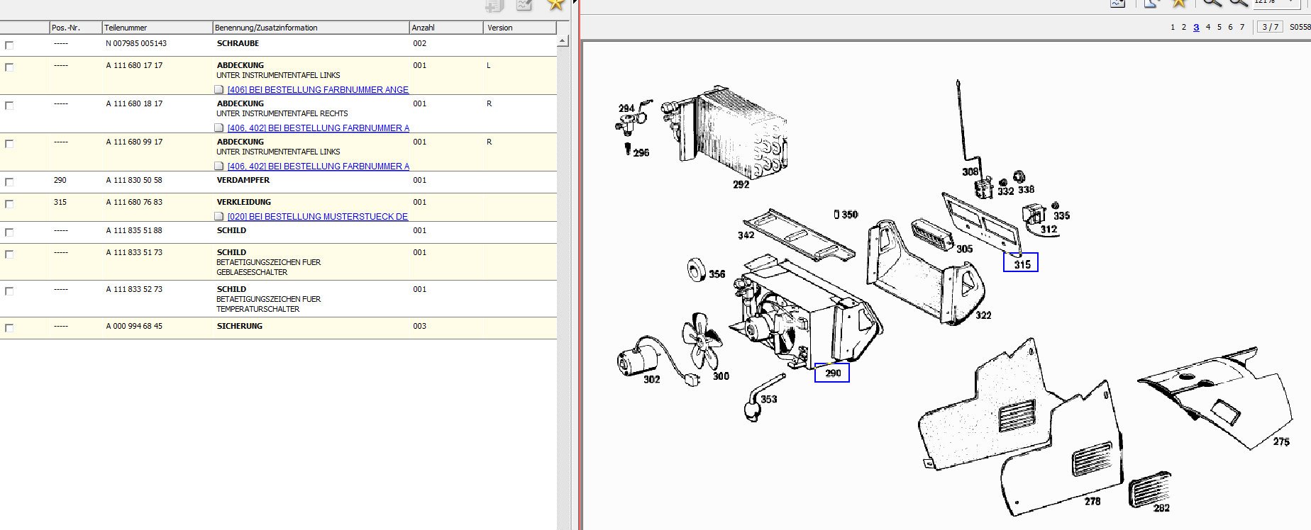Select the VERKLEIDUNG position 315 checkbox
The height and width of the screenshot is (530, 1311).
coord(9,204)
